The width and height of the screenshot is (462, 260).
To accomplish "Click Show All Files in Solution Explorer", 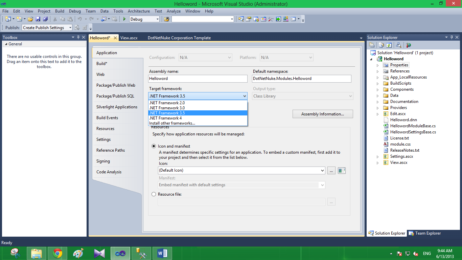I will (382, 45).
